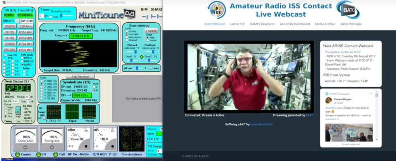This screenshot has height=161, width=396.
Task: Click the Equa scope display
Action: 72,112
